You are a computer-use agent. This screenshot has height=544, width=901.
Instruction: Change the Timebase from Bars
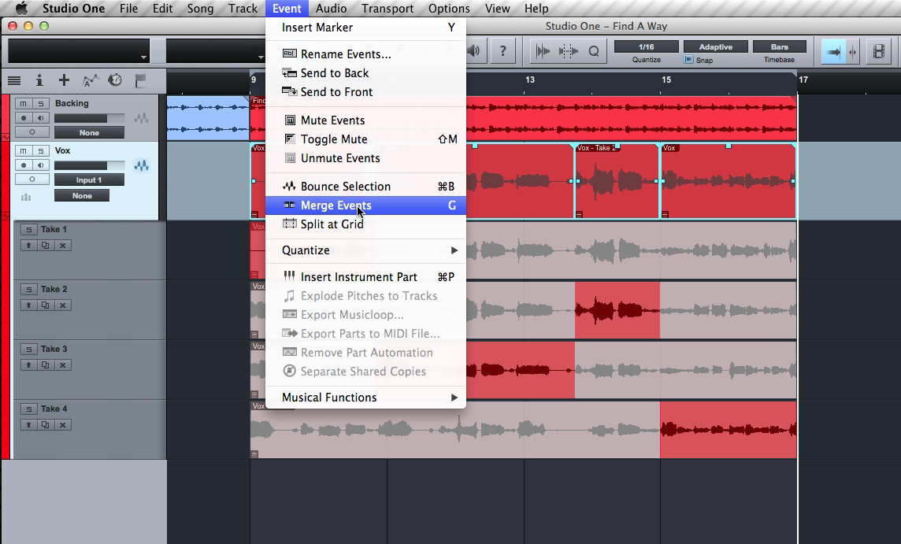click(779, 47)
